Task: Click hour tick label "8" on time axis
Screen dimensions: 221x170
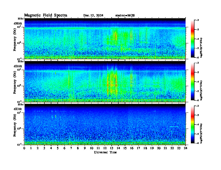Action: pyautogui.click(x=78, y=148)
